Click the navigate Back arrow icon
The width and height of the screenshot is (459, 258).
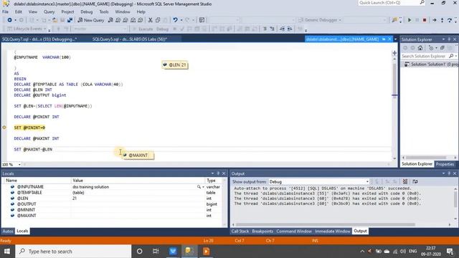(x=9, y=20)
